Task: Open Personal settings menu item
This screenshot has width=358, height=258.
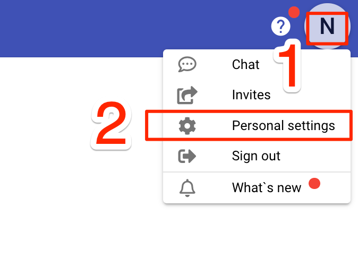Action: [x=257, y=126]
